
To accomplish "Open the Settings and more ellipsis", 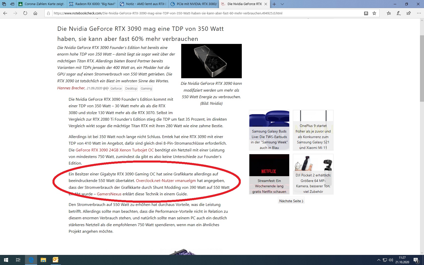I will [x=419, y=13].
